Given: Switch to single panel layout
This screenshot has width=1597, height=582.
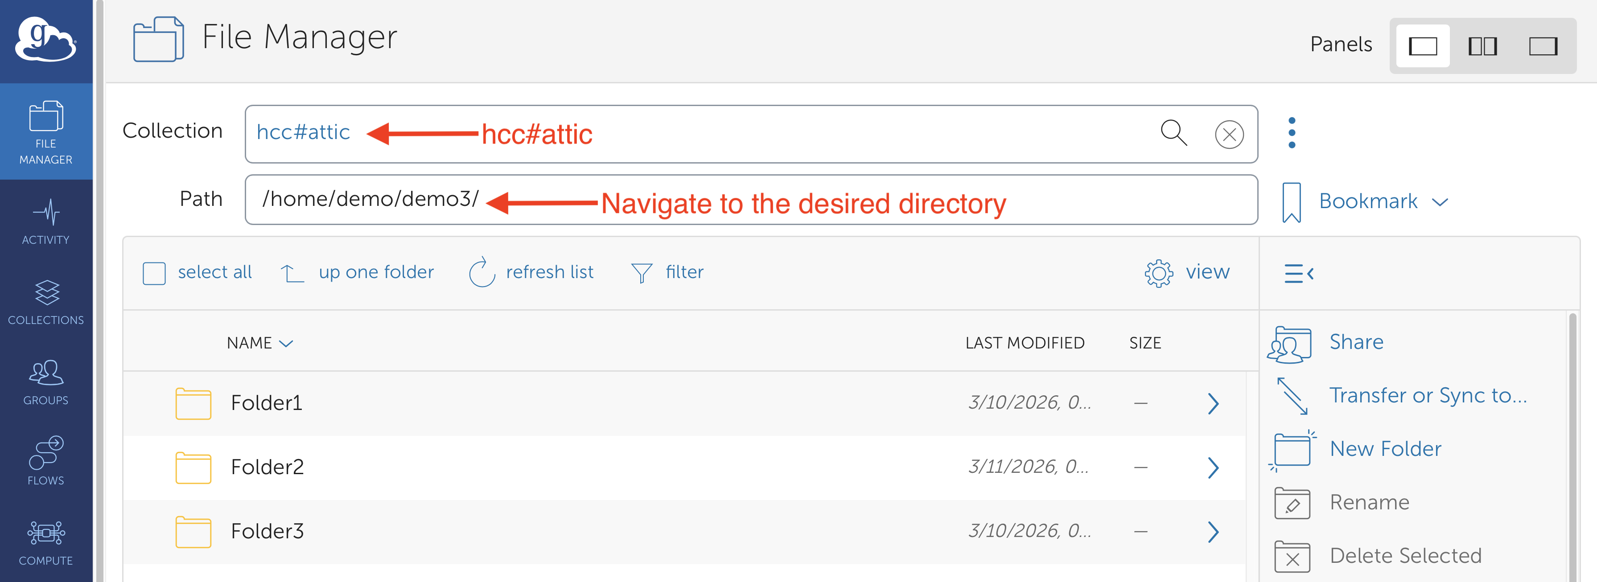Looking at the screenshot, I should tap(1422, 46).
